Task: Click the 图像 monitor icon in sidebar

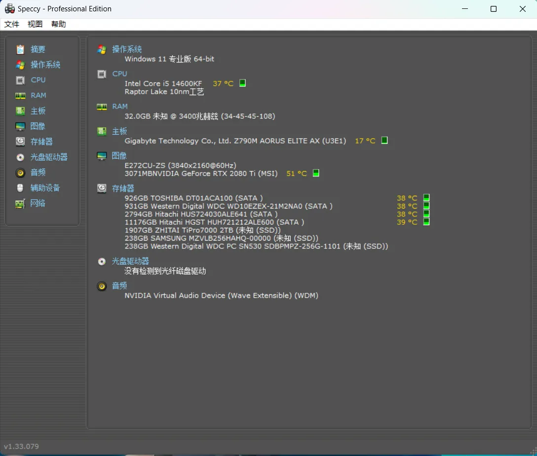Action: point(20,126)
